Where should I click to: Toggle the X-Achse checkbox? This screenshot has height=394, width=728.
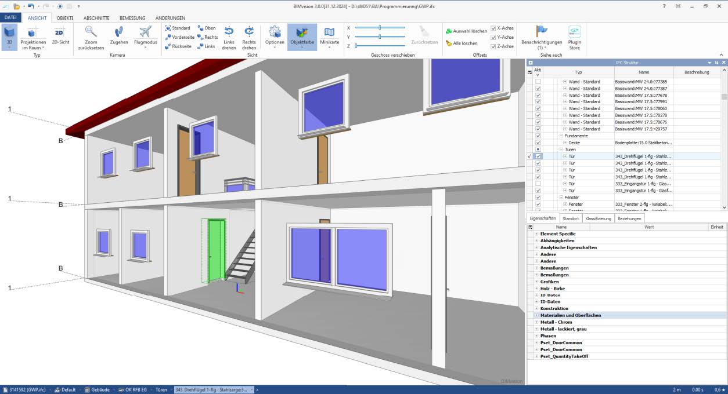493,28
